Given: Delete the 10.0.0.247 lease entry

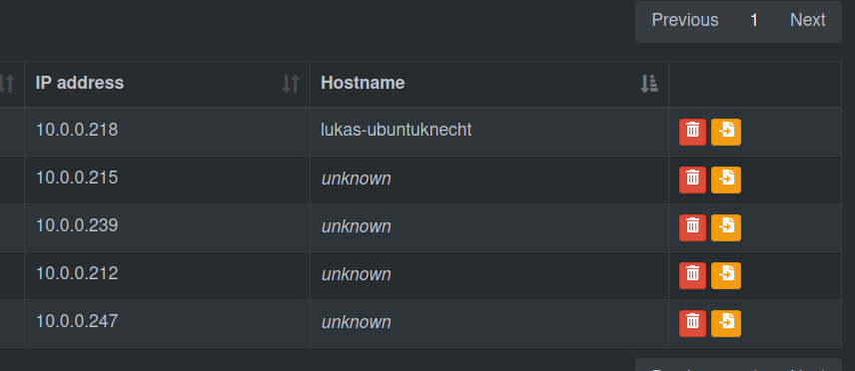Looking at the screenshot, I should pos(692,323).
